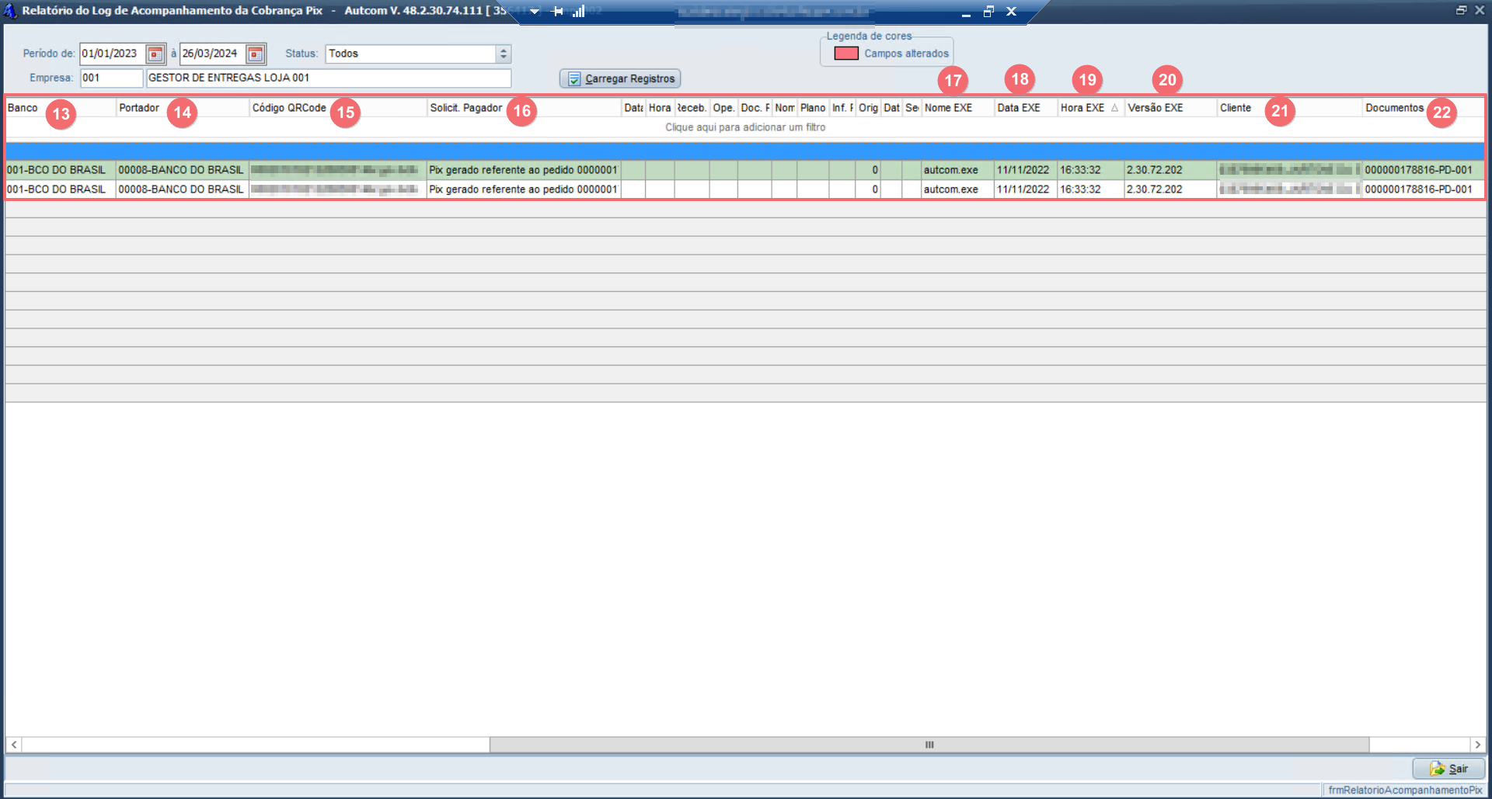Open the calendar for the start date 01/01/2023
The width and height of the screenshot is (1492, 799).
[155, 54]
